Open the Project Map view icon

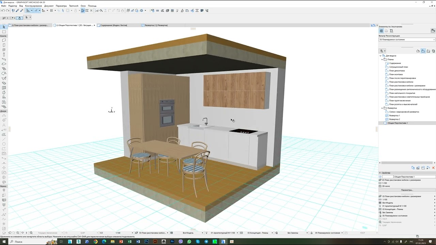pos(418,51)
